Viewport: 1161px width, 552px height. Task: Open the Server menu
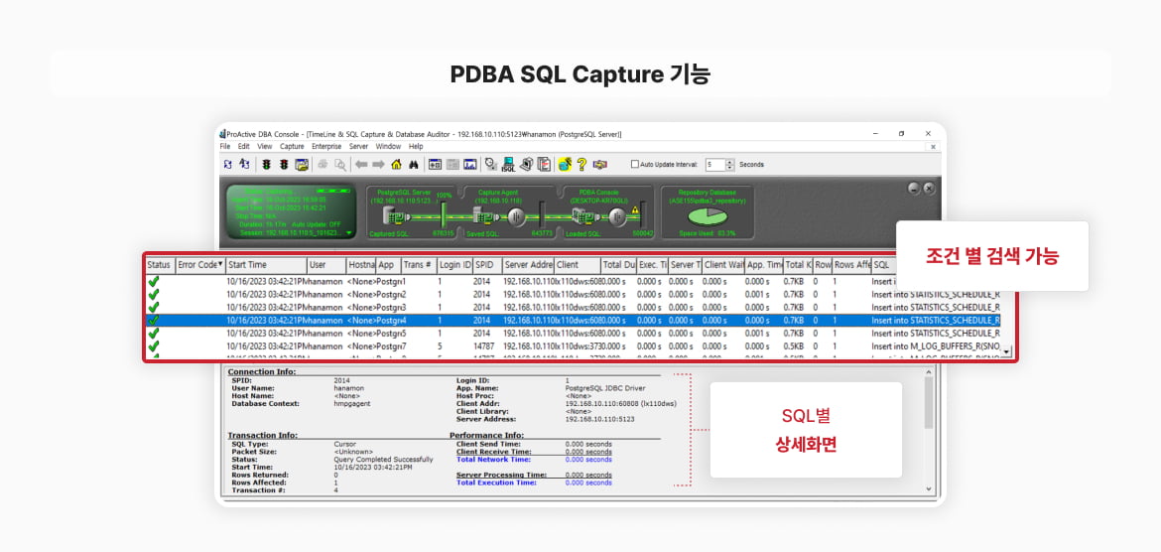tap(359, 147)
